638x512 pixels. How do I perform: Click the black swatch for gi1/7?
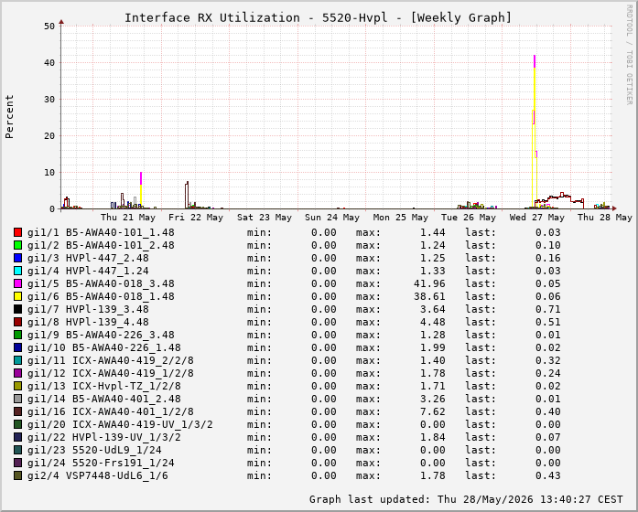pyautogui.click(x=17, y=309)
